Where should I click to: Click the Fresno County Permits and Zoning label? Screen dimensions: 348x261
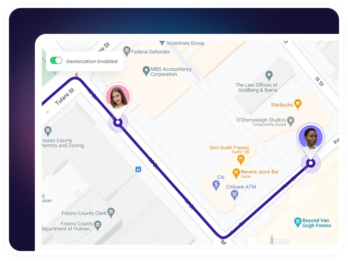point(62,143)
